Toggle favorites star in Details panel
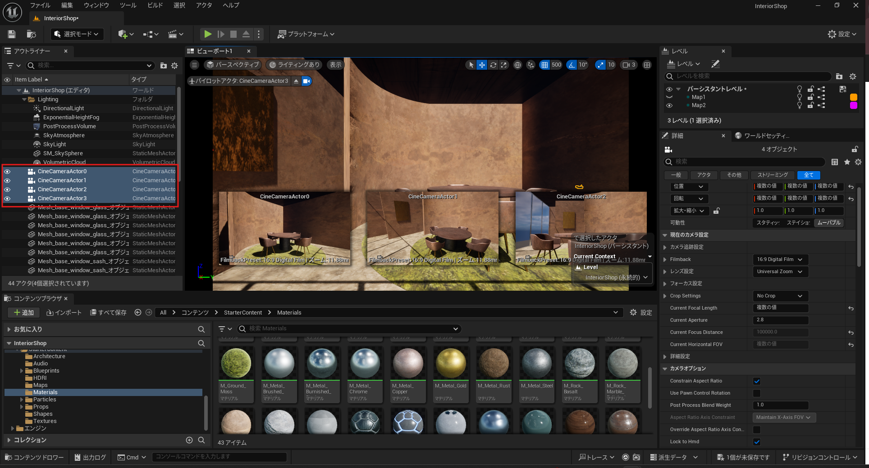The width and height of the screenshot is (869, 468). pyautogui.click(x=847, y=162)
